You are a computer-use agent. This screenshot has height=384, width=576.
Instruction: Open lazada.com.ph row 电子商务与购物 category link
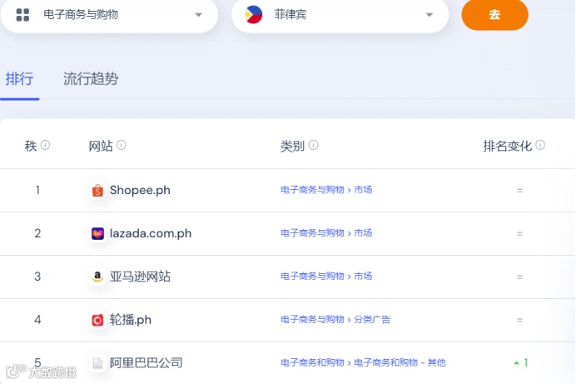tap(312, 233)
